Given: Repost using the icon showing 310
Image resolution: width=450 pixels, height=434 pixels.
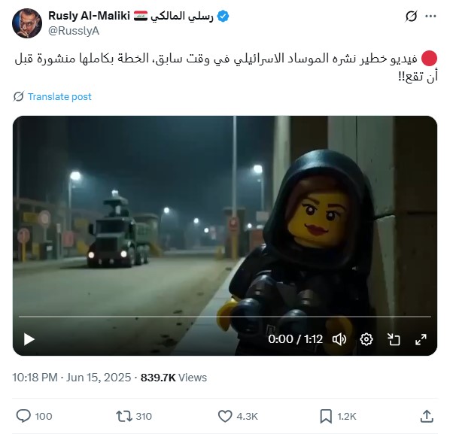Looking at the screenshot, I should tap(134, 416).
